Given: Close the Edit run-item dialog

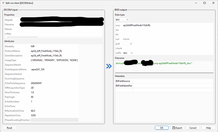Looking at the screenshot, I should coord(213,3).
